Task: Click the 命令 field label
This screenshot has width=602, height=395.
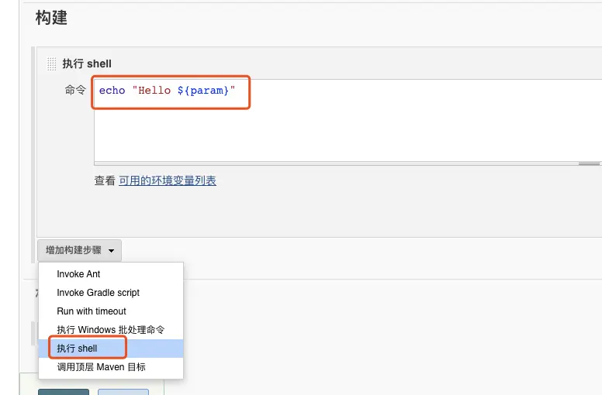Action: (x=75, y=90)
